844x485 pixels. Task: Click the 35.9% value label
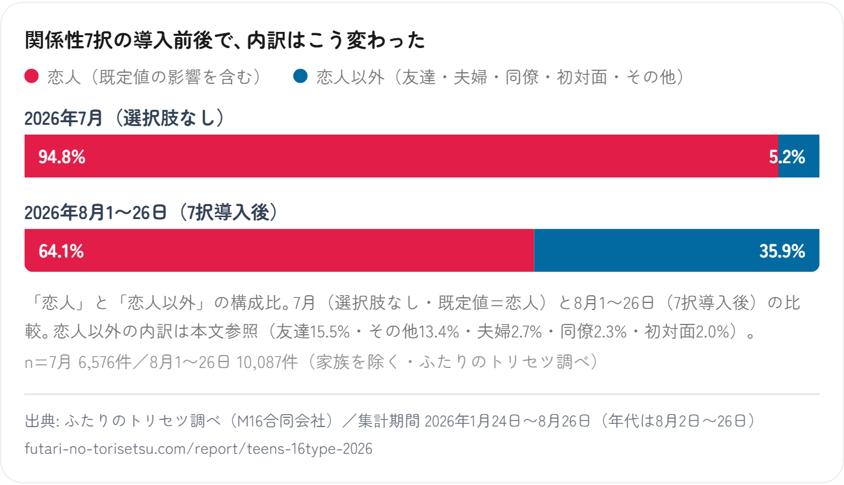click(x=782, y=251)
